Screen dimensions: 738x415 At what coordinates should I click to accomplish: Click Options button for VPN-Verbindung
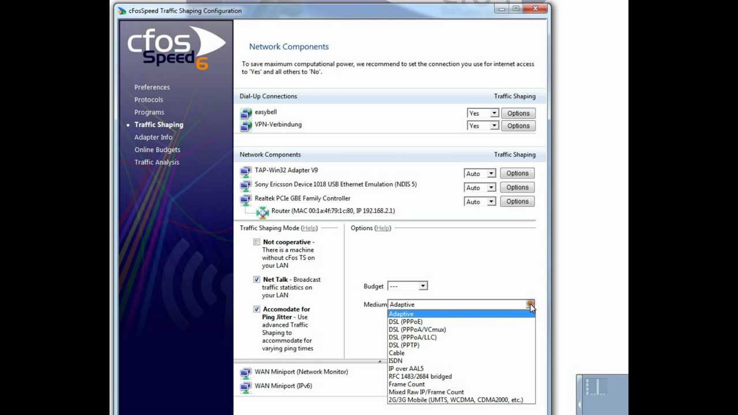(518, 126)
